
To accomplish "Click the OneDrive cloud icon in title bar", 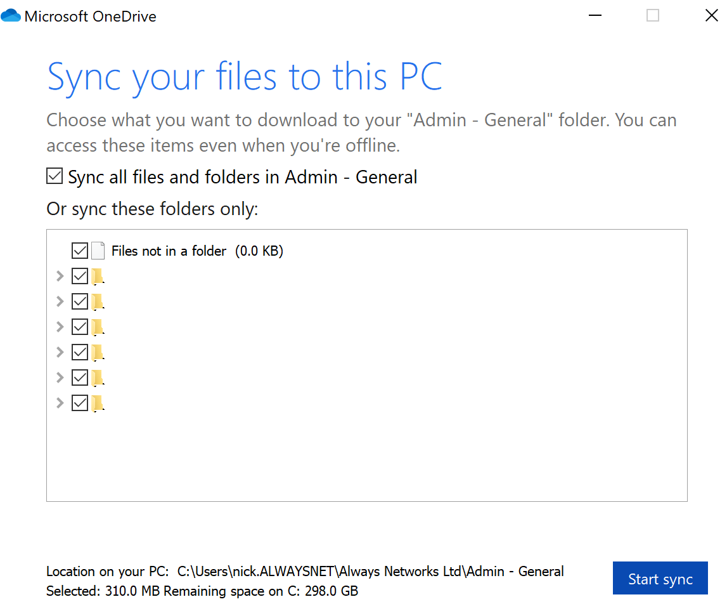I will 11,16.
